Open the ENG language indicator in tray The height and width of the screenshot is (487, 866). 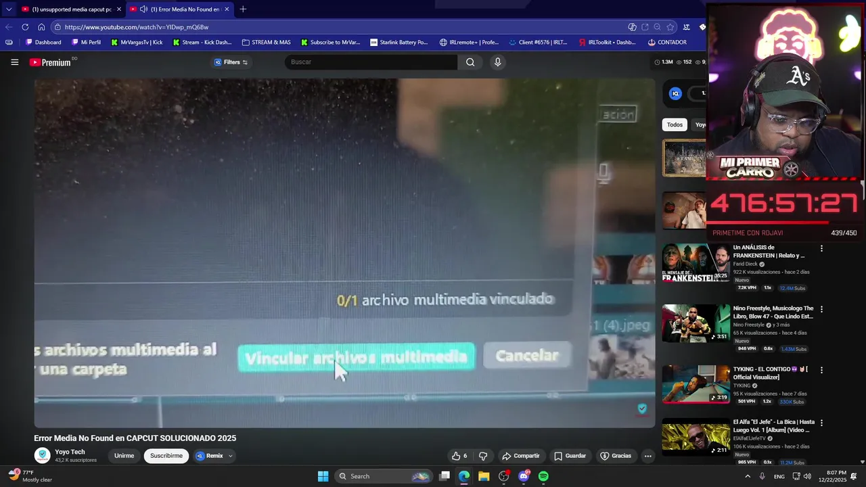[779, 476]
